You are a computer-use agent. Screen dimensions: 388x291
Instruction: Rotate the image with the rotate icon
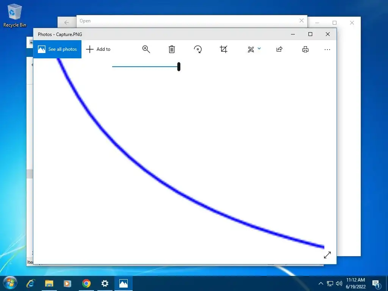198,49
